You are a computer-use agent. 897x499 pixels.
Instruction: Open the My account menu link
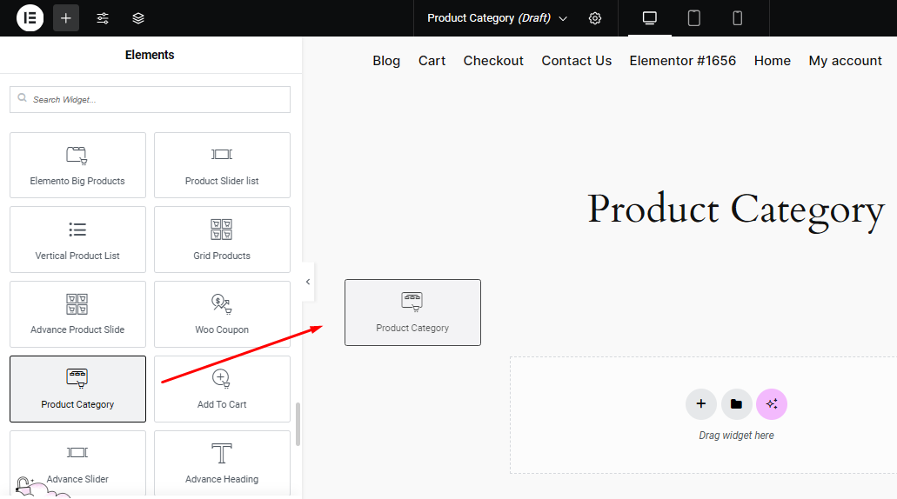[845, 61]
